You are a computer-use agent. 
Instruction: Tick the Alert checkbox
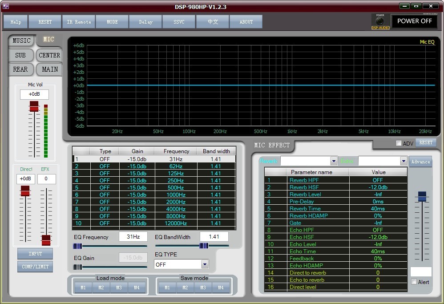[x=414, y=282]
